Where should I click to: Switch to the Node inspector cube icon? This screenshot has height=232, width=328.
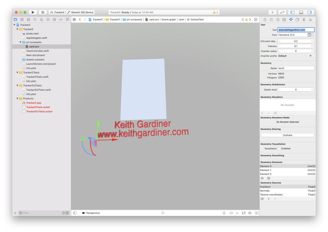tap(284, 19)
